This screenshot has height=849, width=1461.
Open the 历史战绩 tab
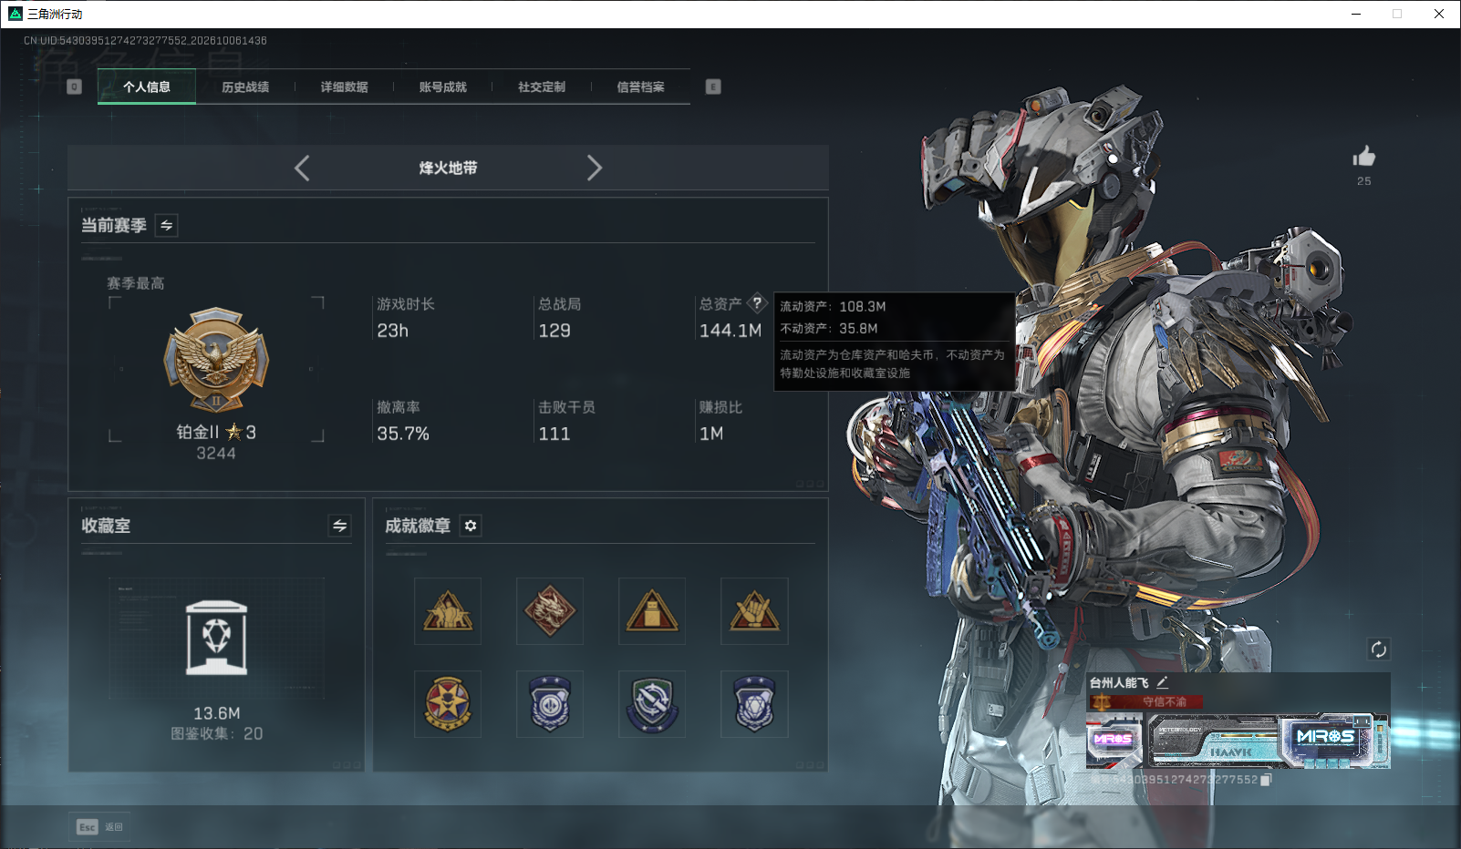pyautogui.click(x=245, y=87)
